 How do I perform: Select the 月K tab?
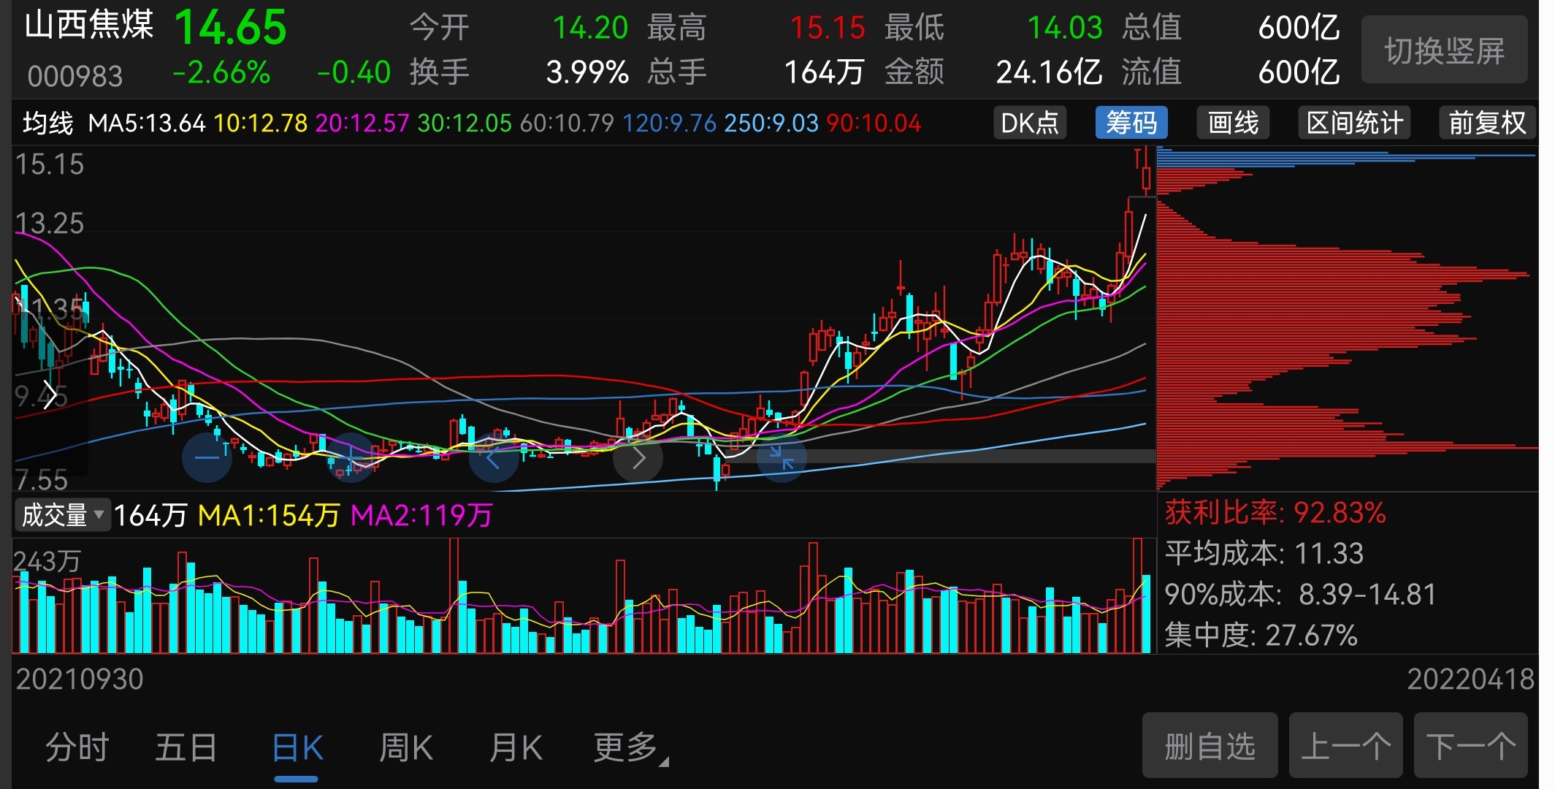coord(516,747)
